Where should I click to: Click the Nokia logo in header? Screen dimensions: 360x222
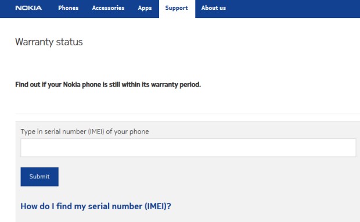(28, 8)
